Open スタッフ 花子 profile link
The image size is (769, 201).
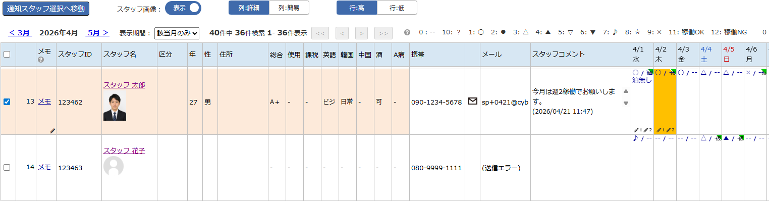click(x=124, y=150)
